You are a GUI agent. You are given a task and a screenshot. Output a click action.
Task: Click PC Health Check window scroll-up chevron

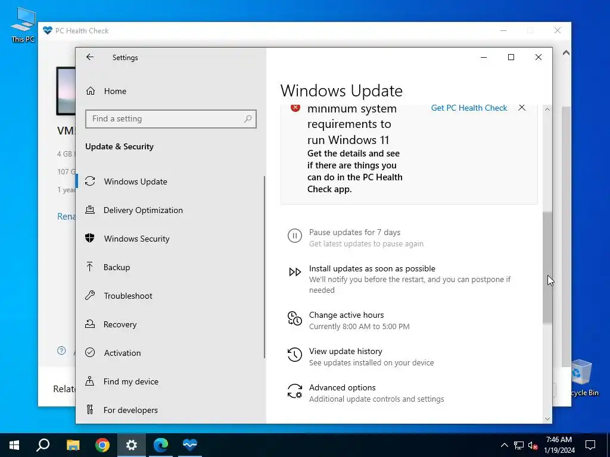[x=566, y=52]
